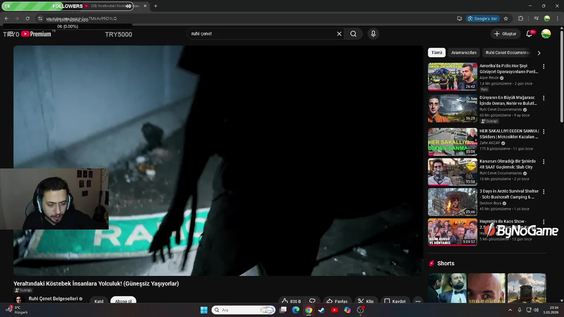Open the Windows Start menu
Viewport: 564px width, 317px height.
point(204,310)
